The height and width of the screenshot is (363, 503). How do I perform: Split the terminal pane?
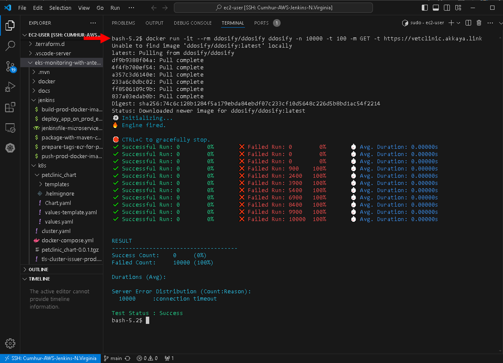468,23
